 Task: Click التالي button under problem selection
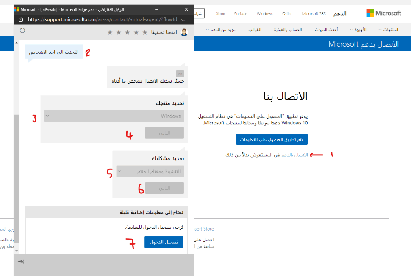(x=164, y=188)
